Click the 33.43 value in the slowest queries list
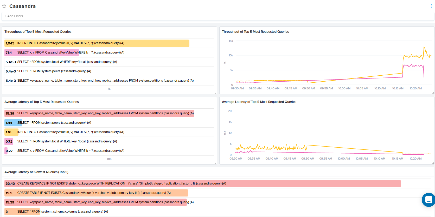The image size is (435, 217). (10, 183)
